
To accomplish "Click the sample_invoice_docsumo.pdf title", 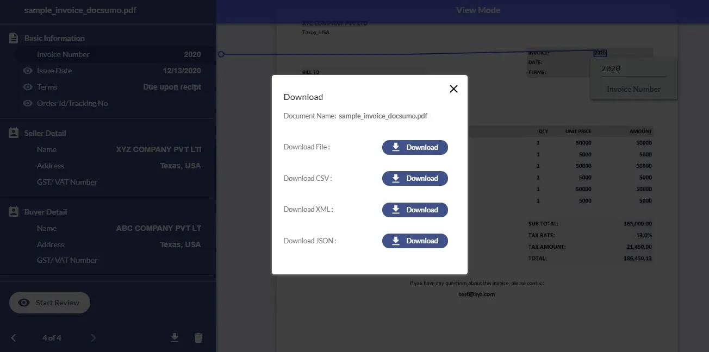I will (x=80, y=10).
